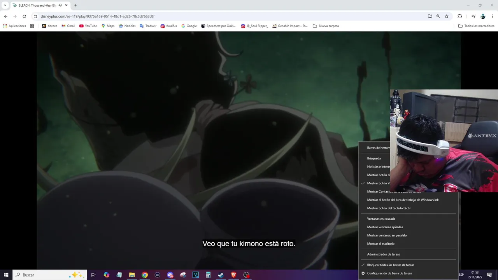The width and height of the screenshot is (498, 280).
Task: Open the '#waifus' bookmark
Action: 168,26
